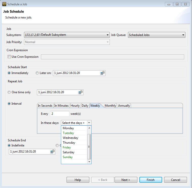
Task: Expand the Subsystem dropdown
Action: tap(108, 35)
